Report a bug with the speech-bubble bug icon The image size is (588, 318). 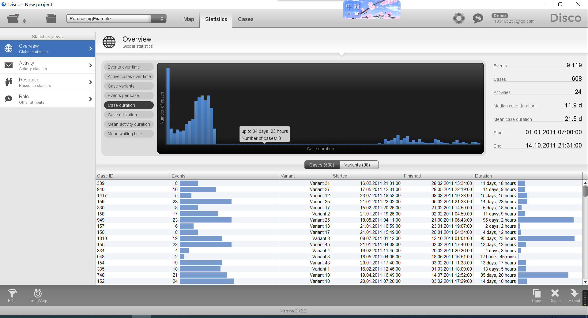click(x=477, y=18)
